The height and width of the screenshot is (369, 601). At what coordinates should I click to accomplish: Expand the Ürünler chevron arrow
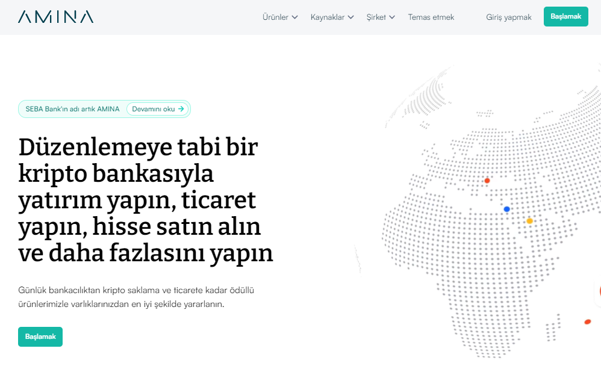(x=294, y=17)
